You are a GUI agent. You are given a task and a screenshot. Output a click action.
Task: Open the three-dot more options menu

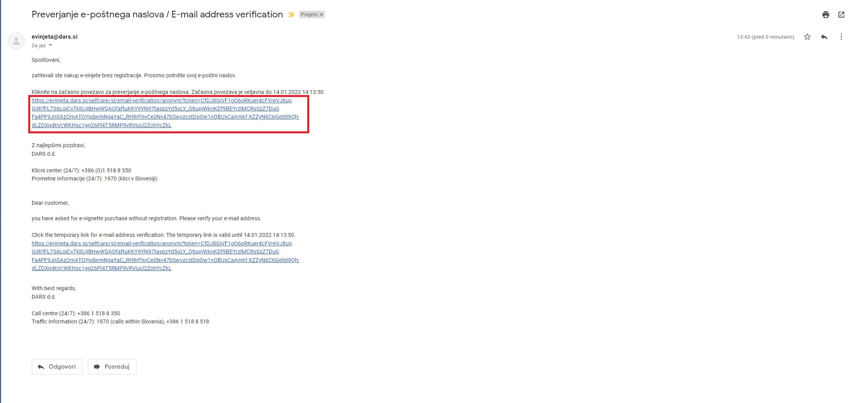click(x=841, y=37)
